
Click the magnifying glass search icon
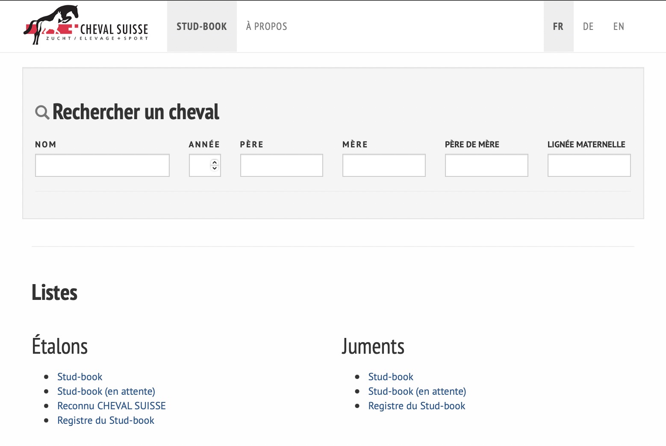click(42, 112)
